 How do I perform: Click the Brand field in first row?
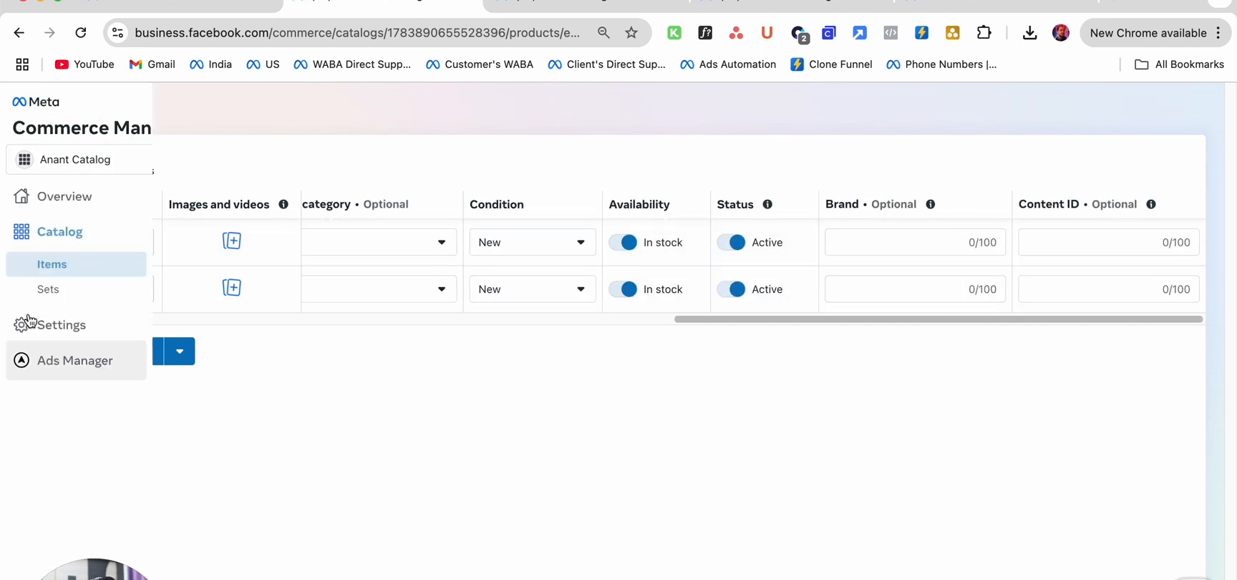coord(915,243)
